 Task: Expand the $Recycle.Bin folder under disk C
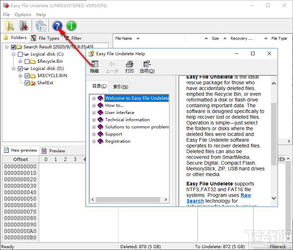(x=20, y=61)
